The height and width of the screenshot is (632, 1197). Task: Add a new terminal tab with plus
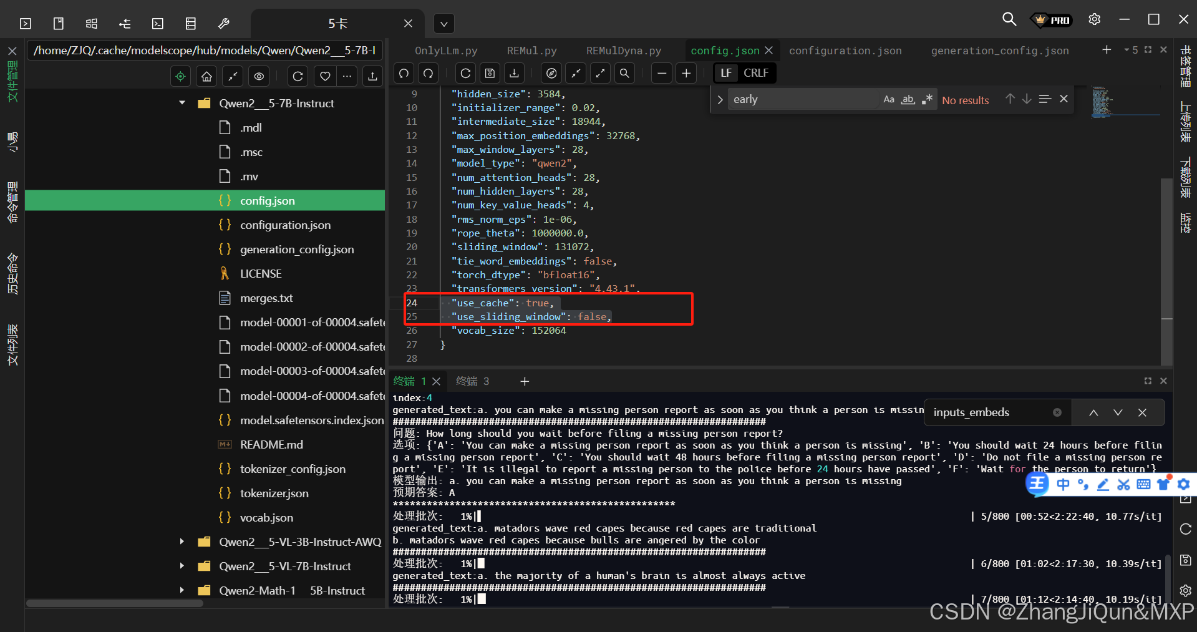pyautogui.click(x=525, y=381)
